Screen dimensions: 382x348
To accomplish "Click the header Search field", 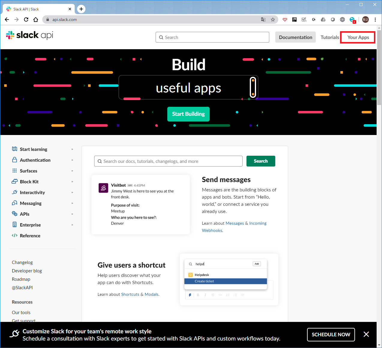I will (x=212, y=37).
